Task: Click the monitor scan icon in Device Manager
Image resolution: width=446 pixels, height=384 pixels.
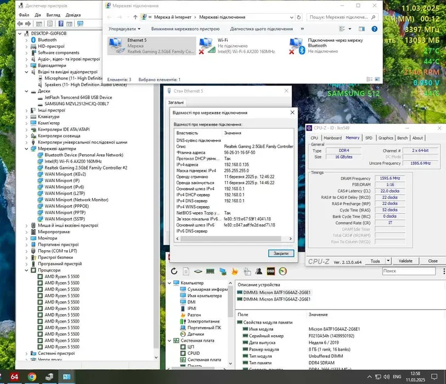Action: [x=80, y=24]
